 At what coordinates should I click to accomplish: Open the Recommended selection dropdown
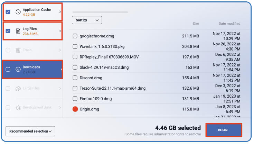(30, 131)
